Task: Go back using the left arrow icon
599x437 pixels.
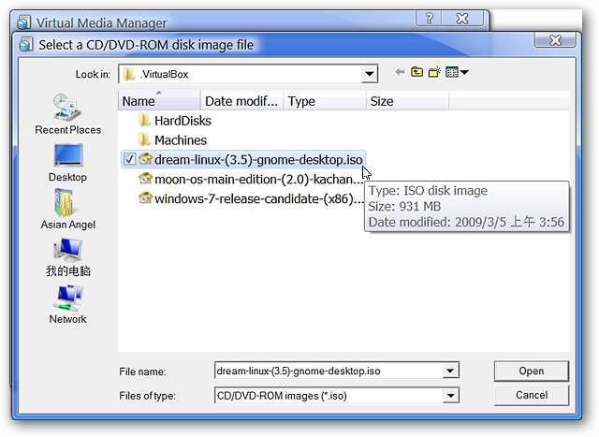Action: pyautogui.click(x=400, y=72)
